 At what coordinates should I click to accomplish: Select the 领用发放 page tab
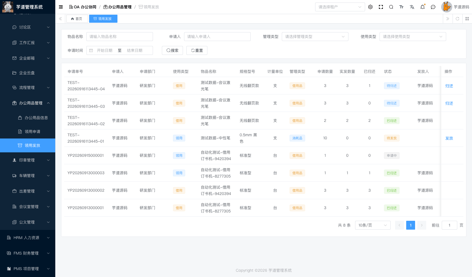103,19
